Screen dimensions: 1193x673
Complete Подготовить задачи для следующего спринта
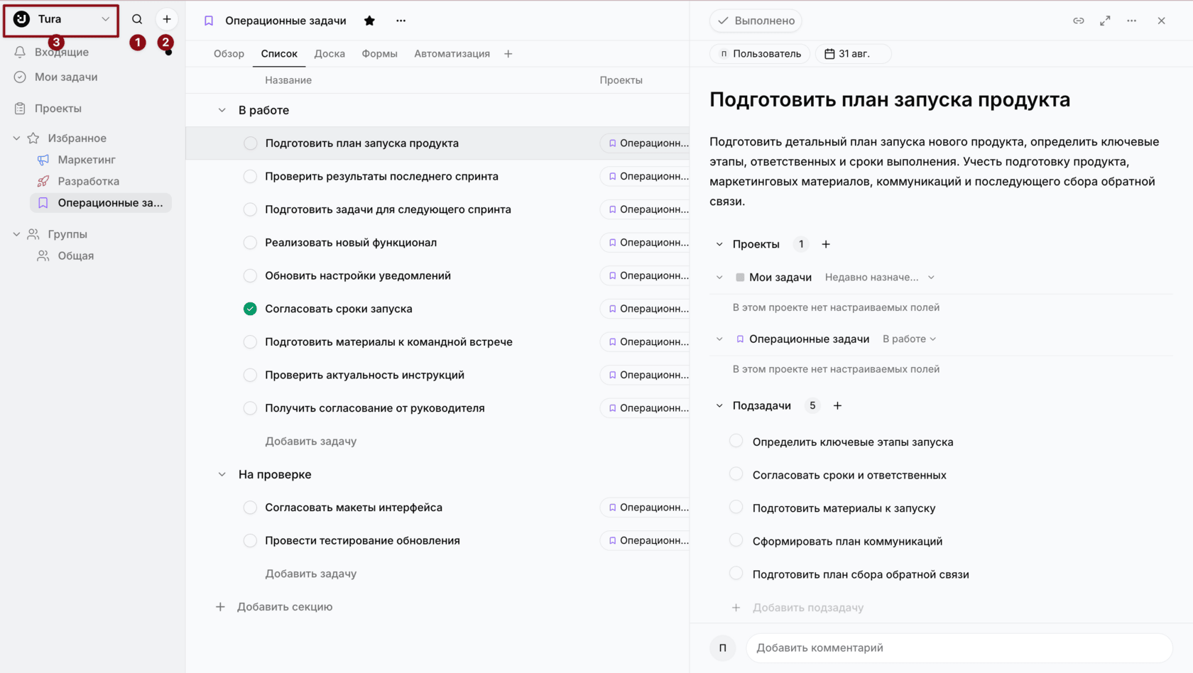coord(250,209)
